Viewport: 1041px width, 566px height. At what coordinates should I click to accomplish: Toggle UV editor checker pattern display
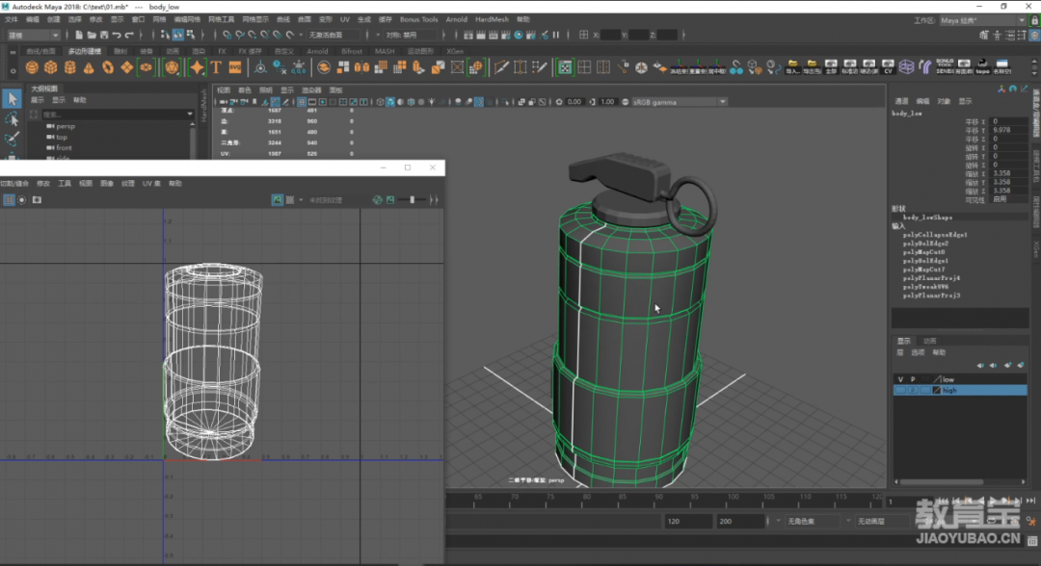pos(290,199)
